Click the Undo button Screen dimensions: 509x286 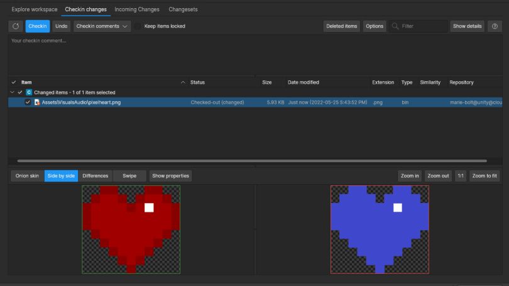pos(61,26)
